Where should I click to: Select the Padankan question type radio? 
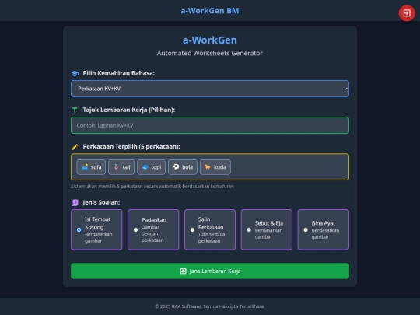click(135, 229)
